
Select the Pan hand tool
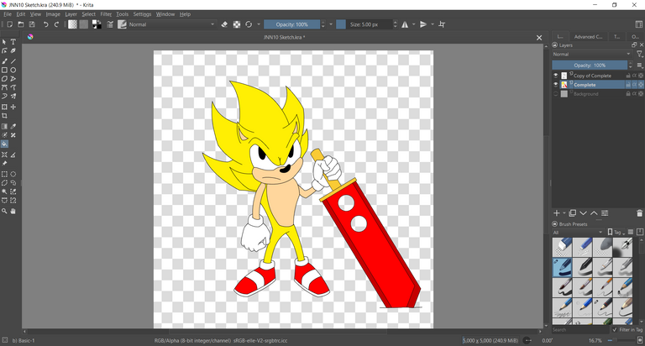click(13, 211)
